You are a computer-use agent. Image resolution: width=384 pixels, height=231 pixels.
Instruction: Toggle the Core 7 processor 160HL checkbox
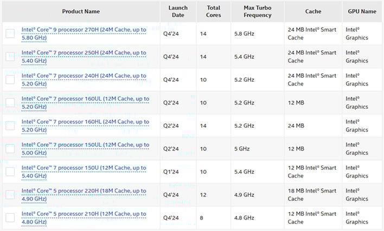[x=10, y=126]
